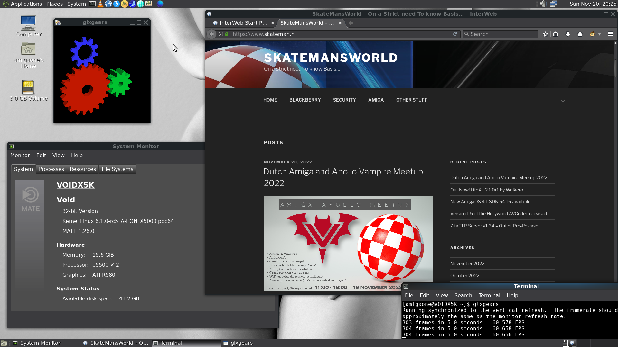Image resolution: width=618 pixels, height=347 pixels.
Task: Close the SkateMansWorld tab
Action: click(340, 23)
